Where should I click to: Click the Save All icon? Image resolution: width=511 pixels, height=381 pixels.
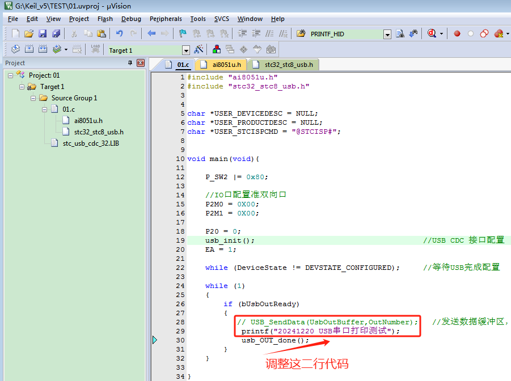pos(56,33)
